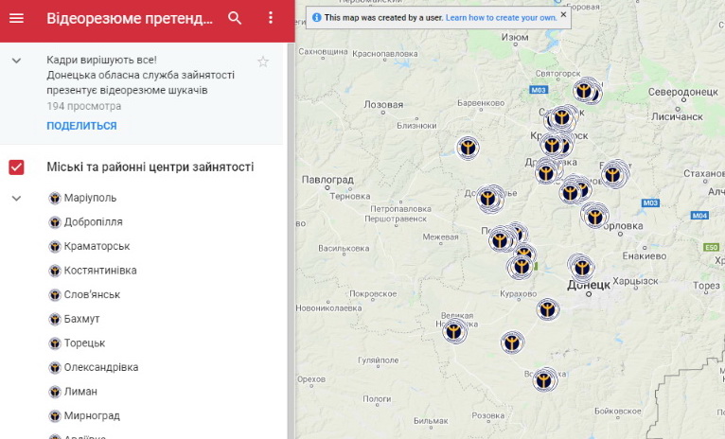The image size is (725, 439).
Task: Open the three-dot options menu
Action: coord(271,18)
